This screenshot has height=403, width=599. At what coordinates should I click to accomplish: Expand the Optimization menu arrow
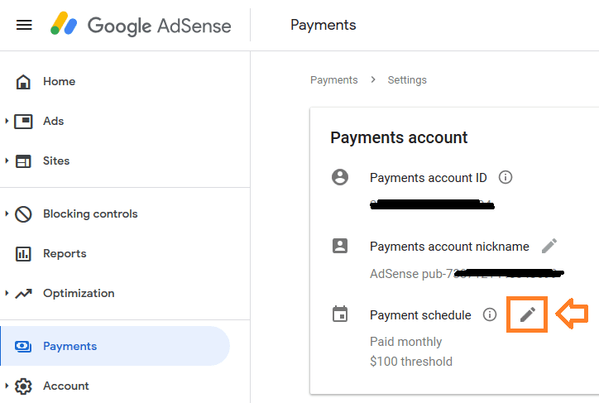point(7,293)
